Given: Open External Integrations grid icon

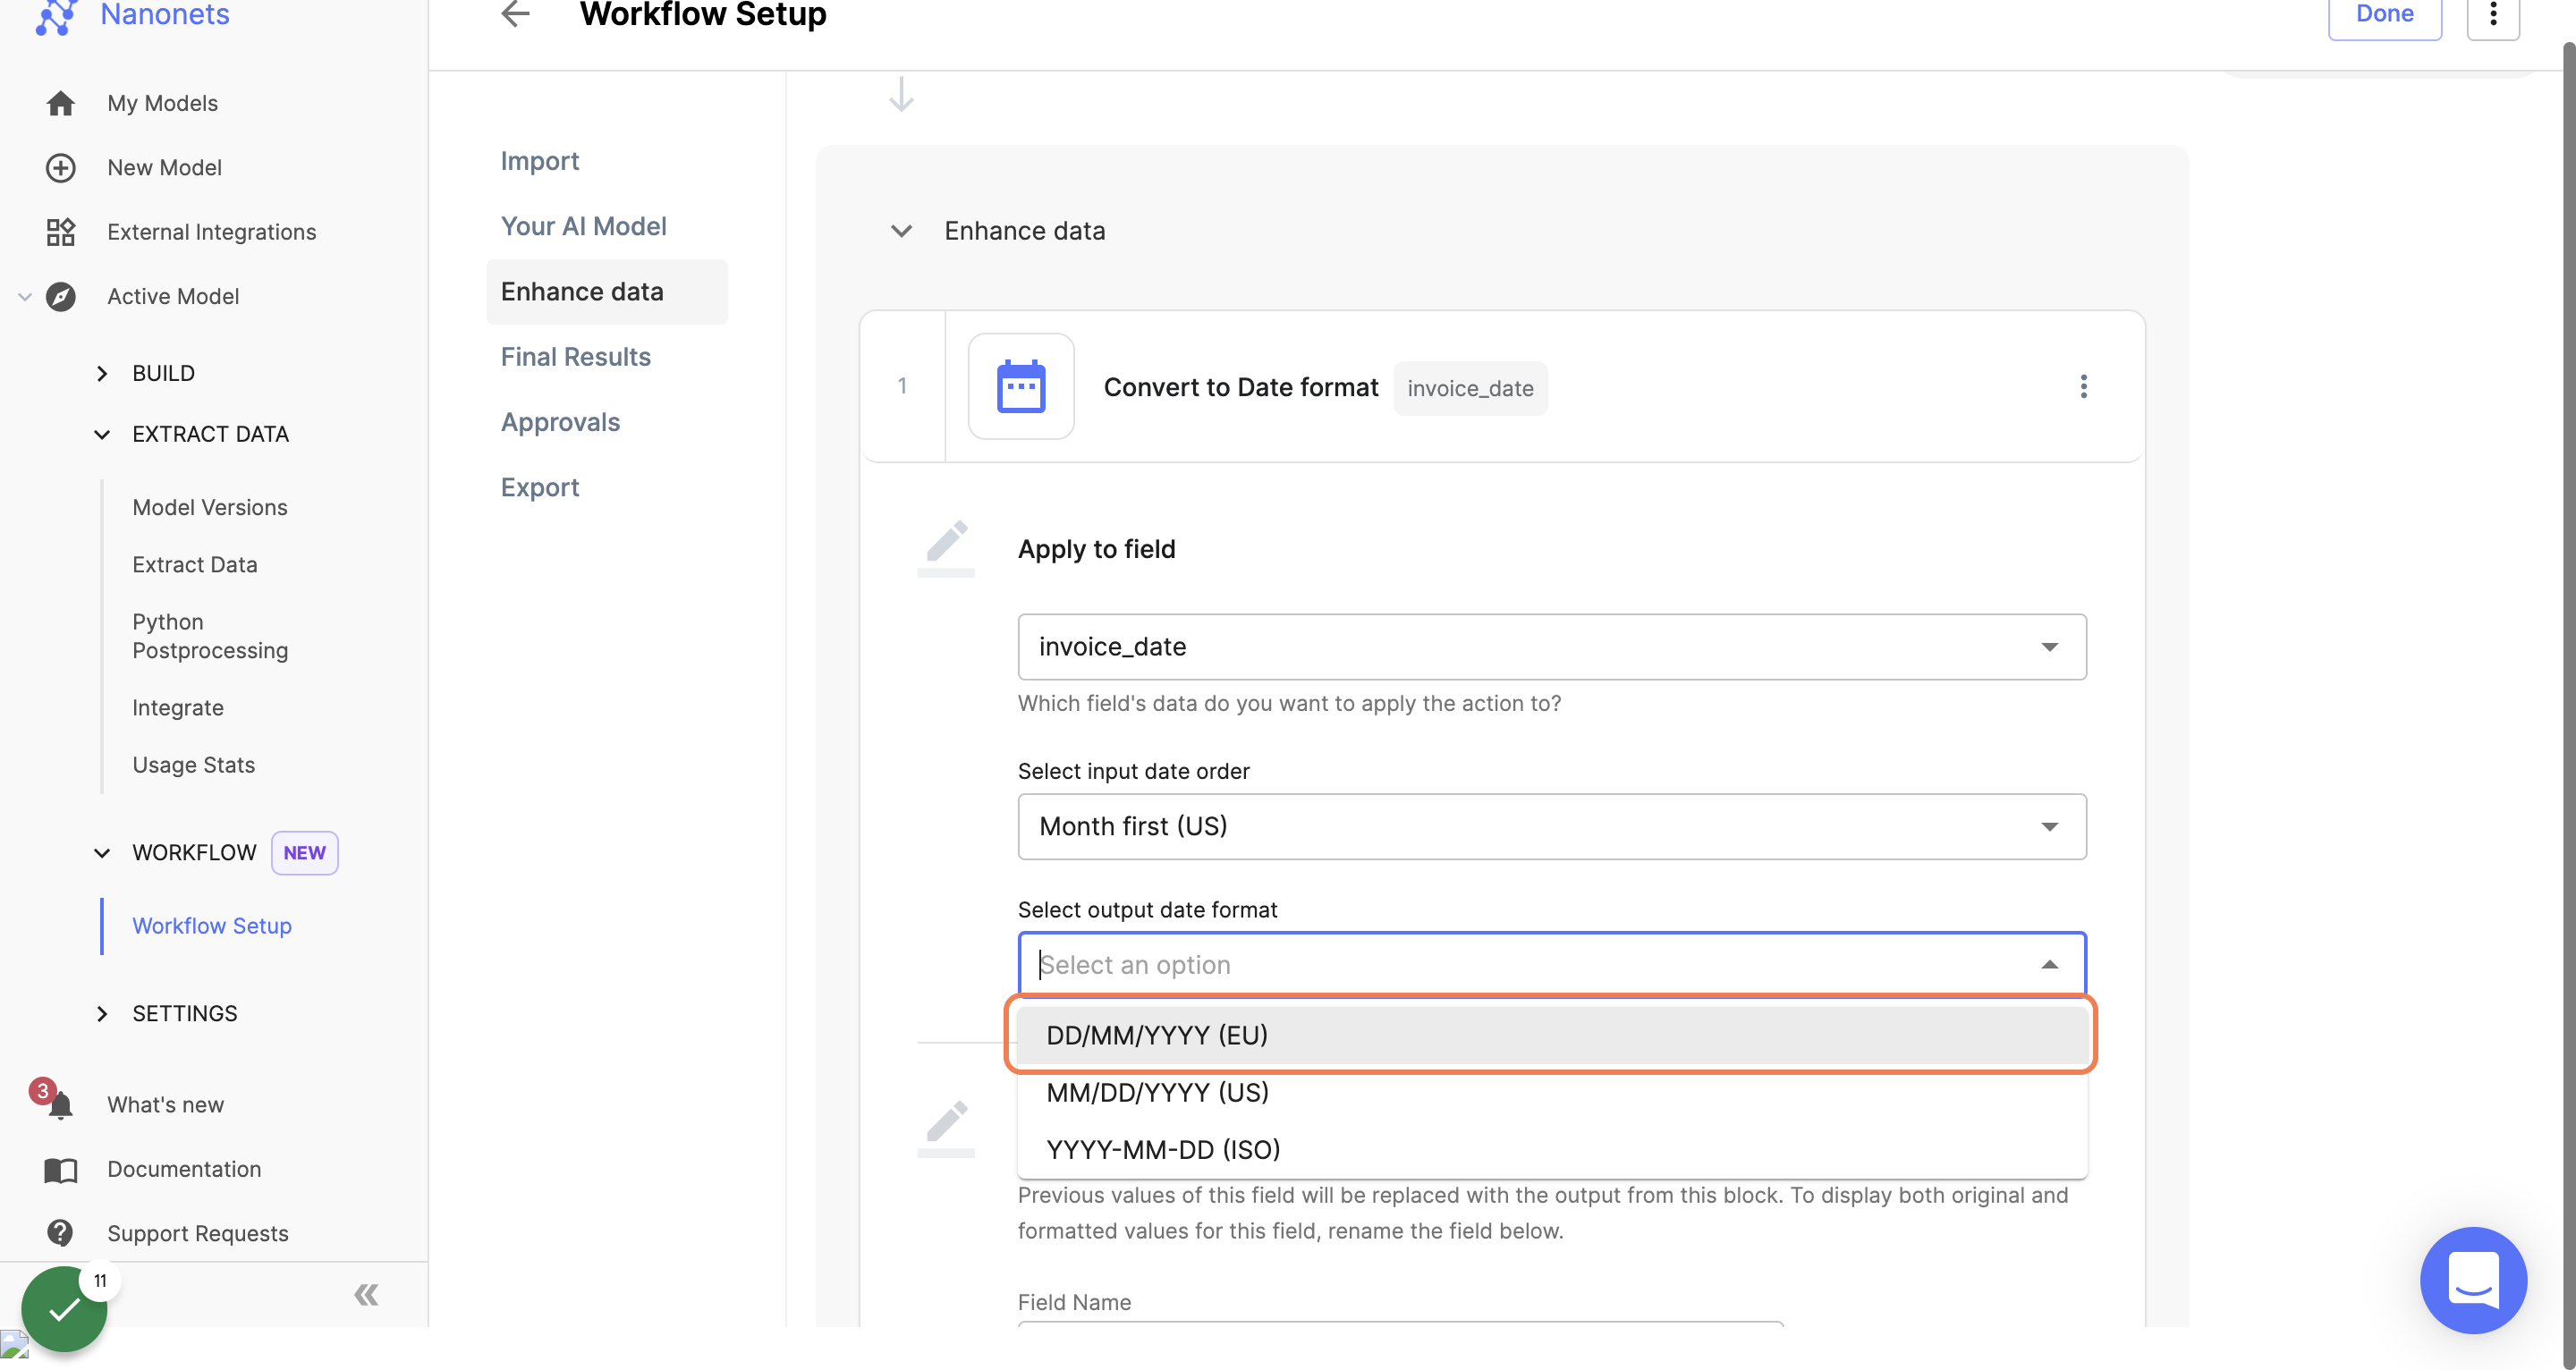Looking at the screenshot, I should pyautogui.click(x=60, y=232).
